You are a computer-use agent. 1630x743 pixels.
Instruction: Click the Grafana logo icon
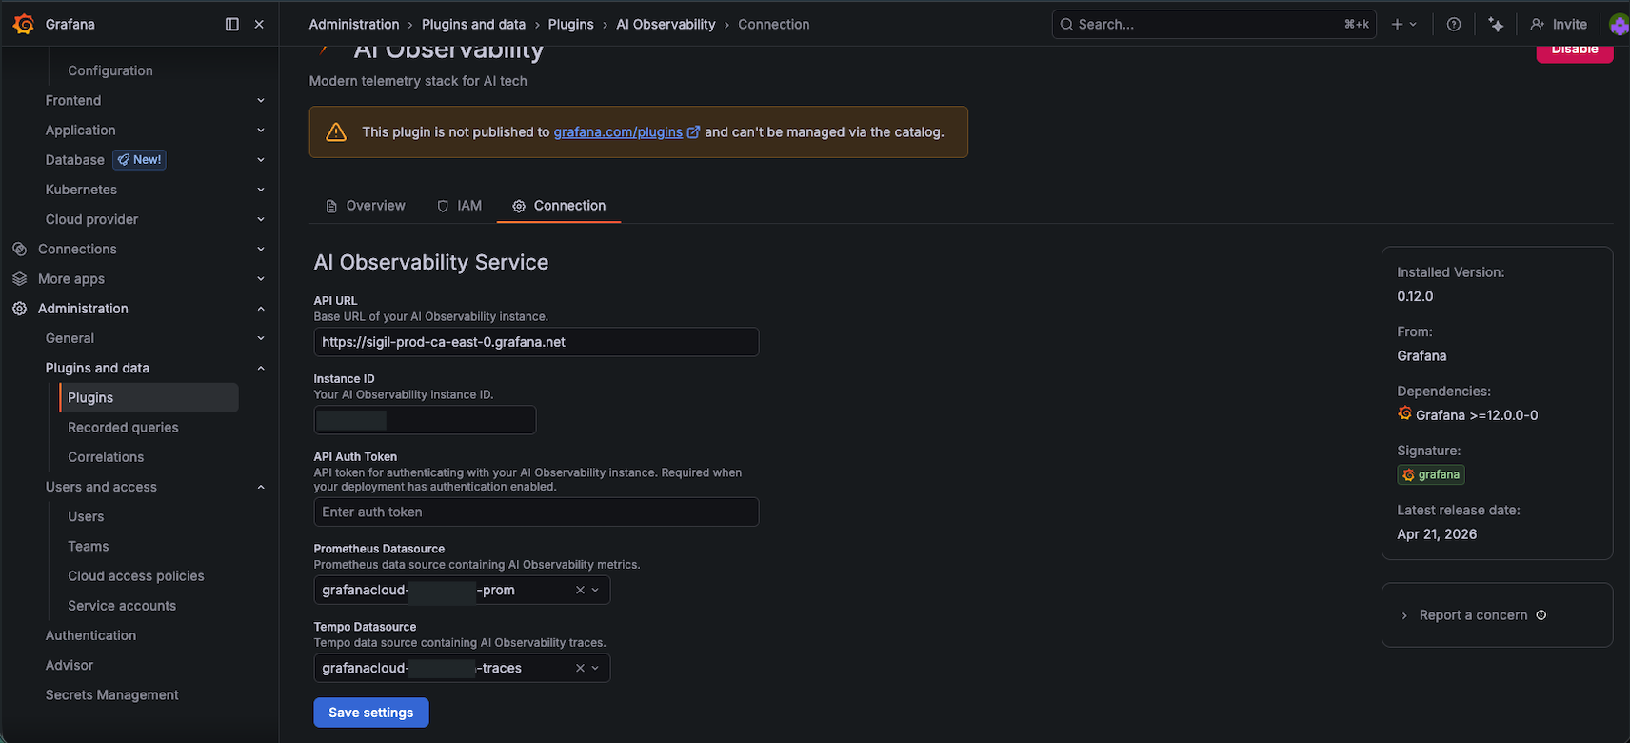[x=24, y=24]
